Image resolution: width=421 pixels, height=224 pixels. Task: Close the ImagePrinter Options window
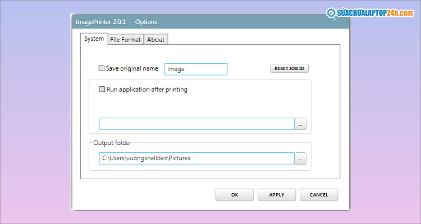click(335, 21)
